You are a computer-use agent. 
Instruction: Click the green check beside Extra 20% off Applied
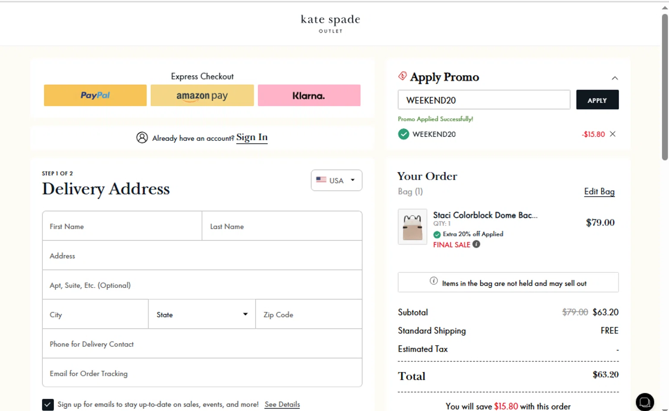[x=437, y=234]
